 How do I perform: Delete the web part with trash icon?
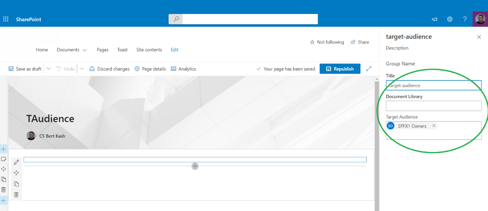click(x=17, y=194)
